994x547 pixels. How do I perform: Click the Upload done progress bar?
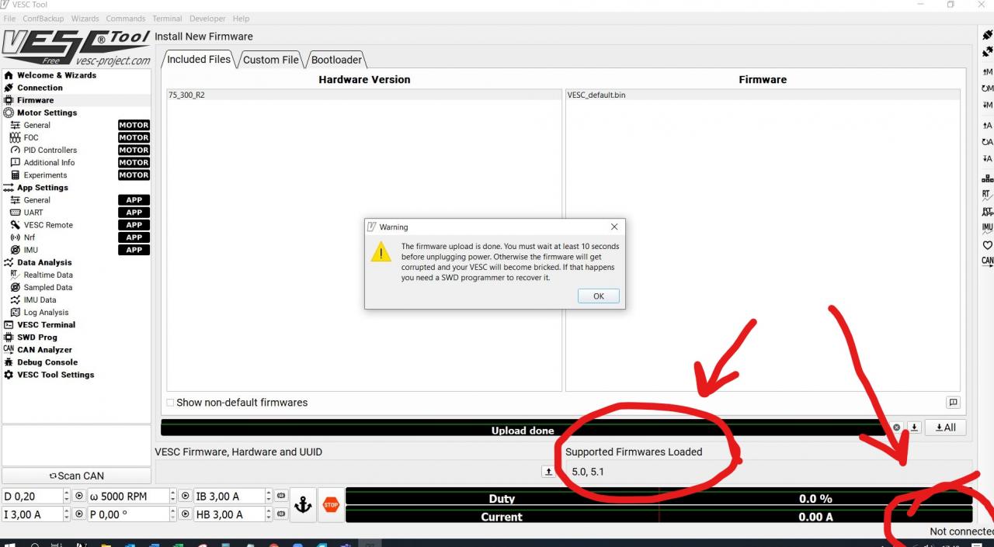[x=523, y=428]
